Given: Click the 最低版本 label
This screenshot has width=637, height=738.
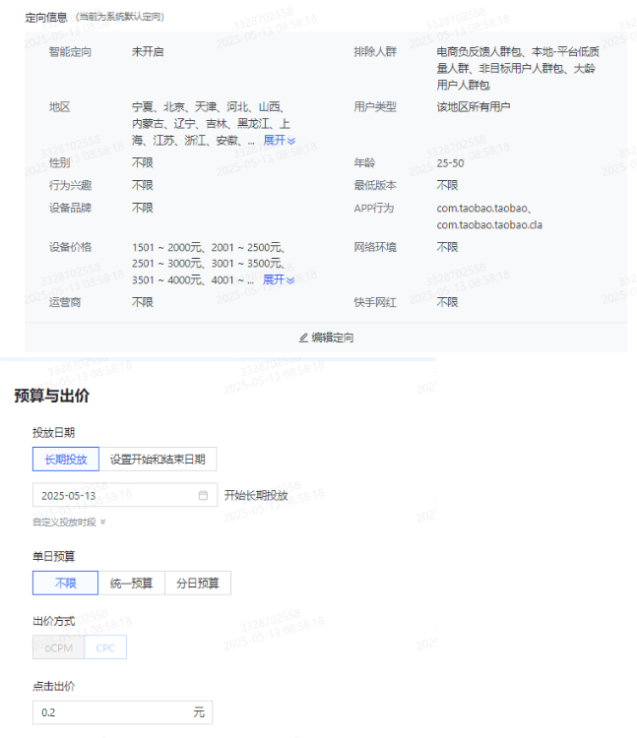Looking at the screenshot, I should (375, 185).
